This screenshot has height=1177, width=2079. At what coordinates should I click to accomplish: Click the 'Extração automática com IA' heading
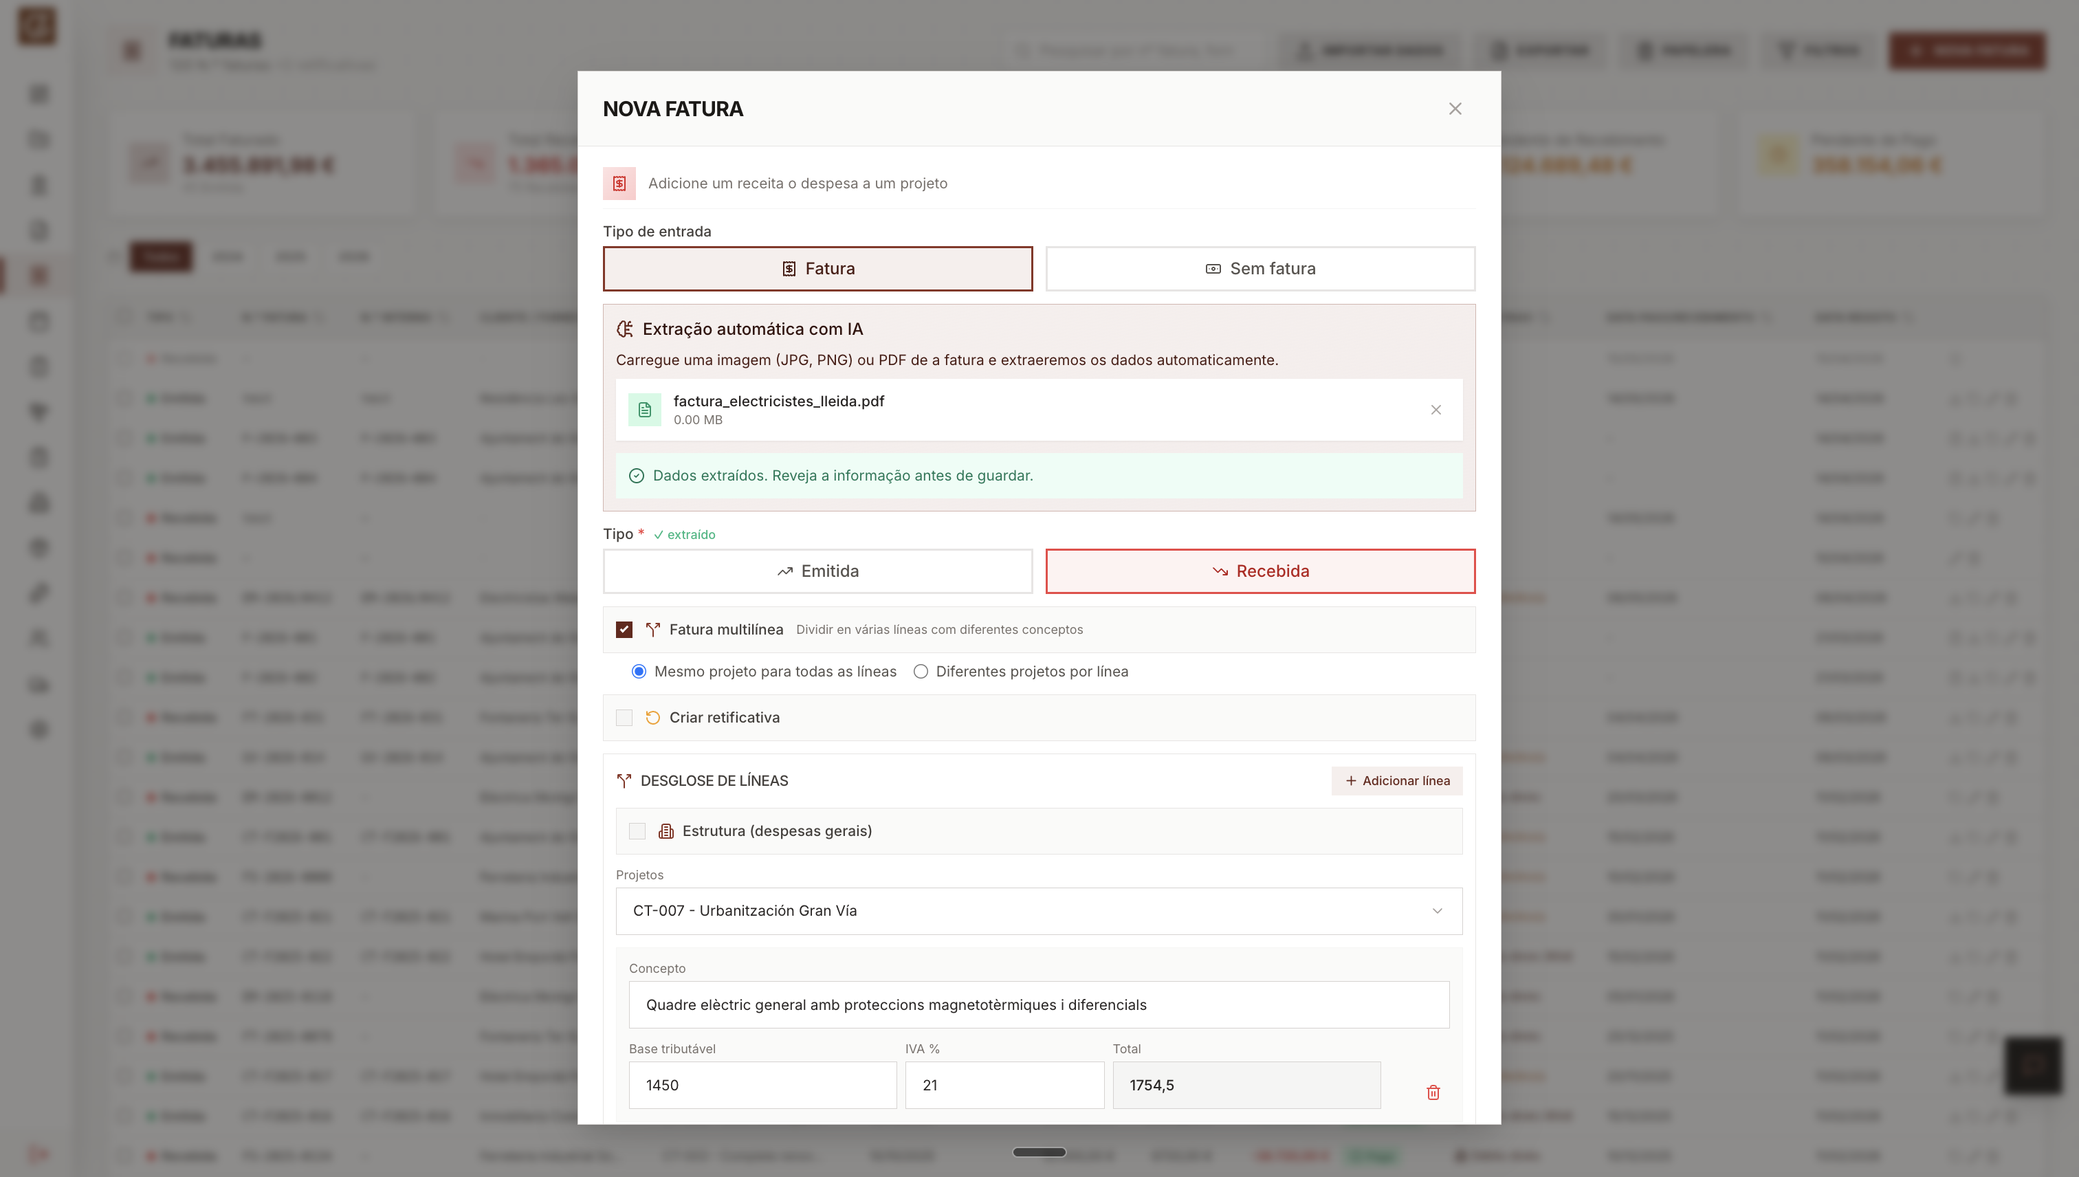click(753, 329)
